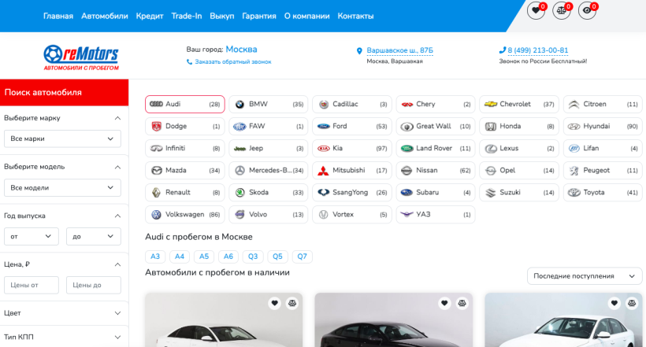Select the Volvo brand tile

(268, 215)
